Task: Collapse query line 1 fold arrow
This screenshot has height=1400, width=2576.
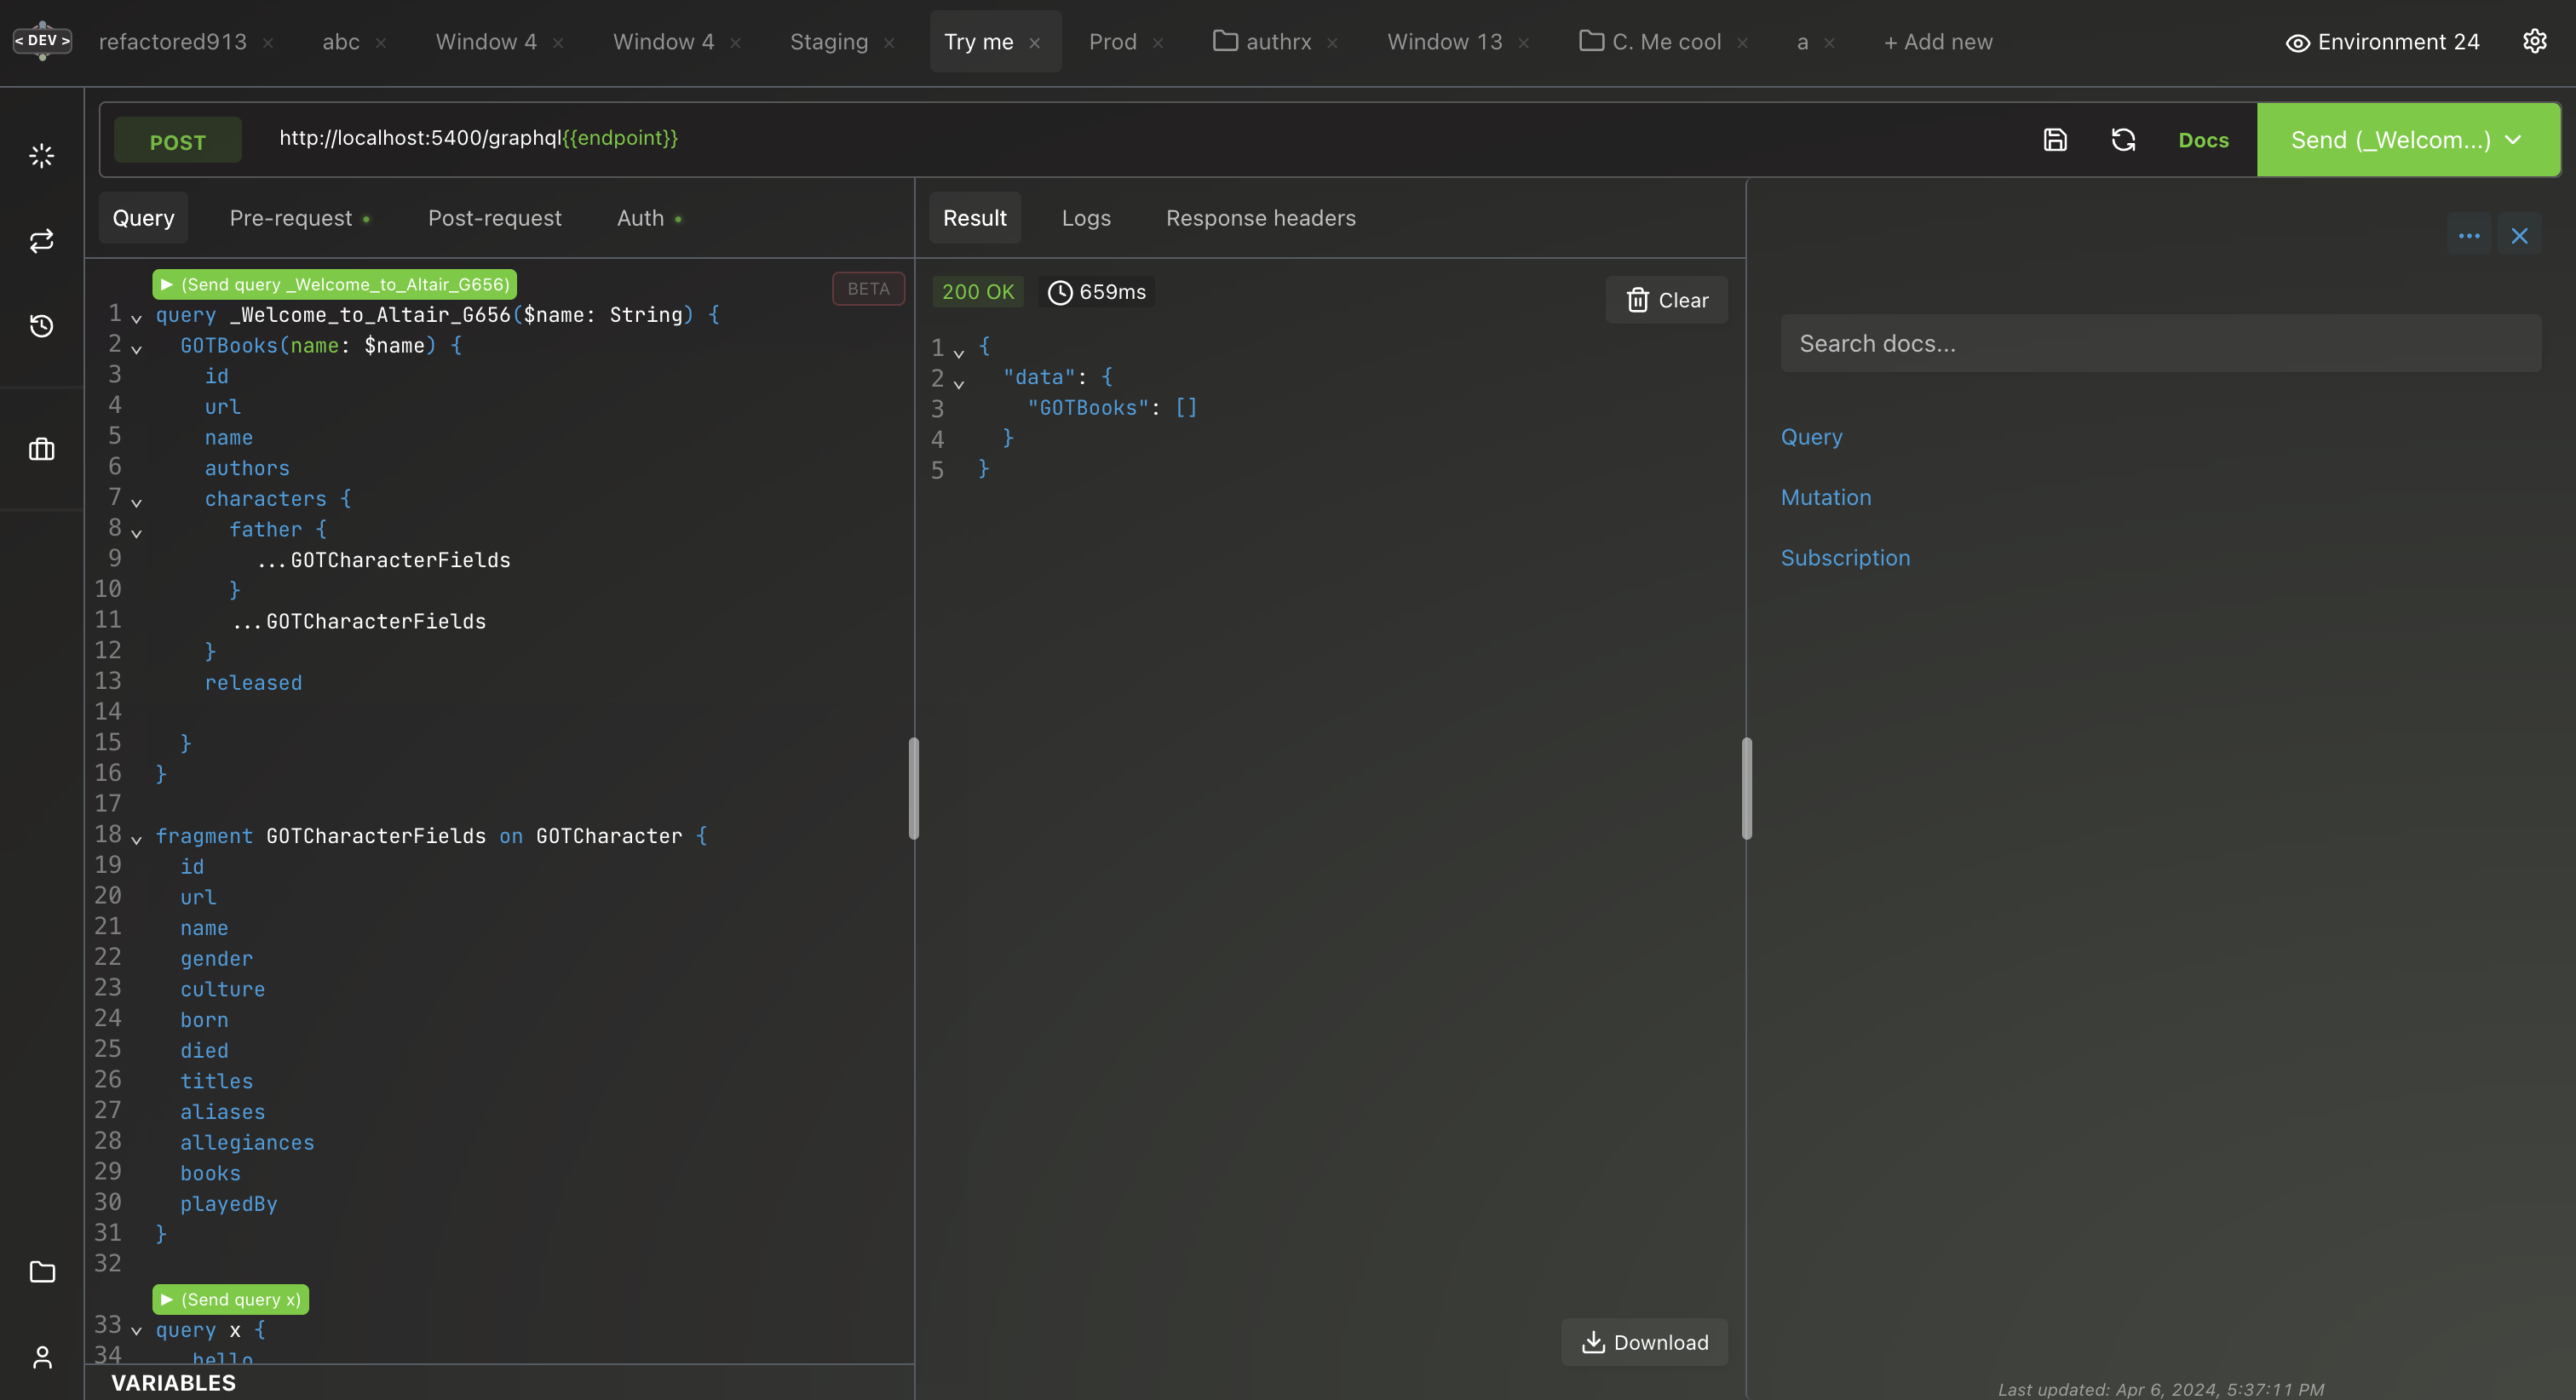Action: tap(137, 318)
